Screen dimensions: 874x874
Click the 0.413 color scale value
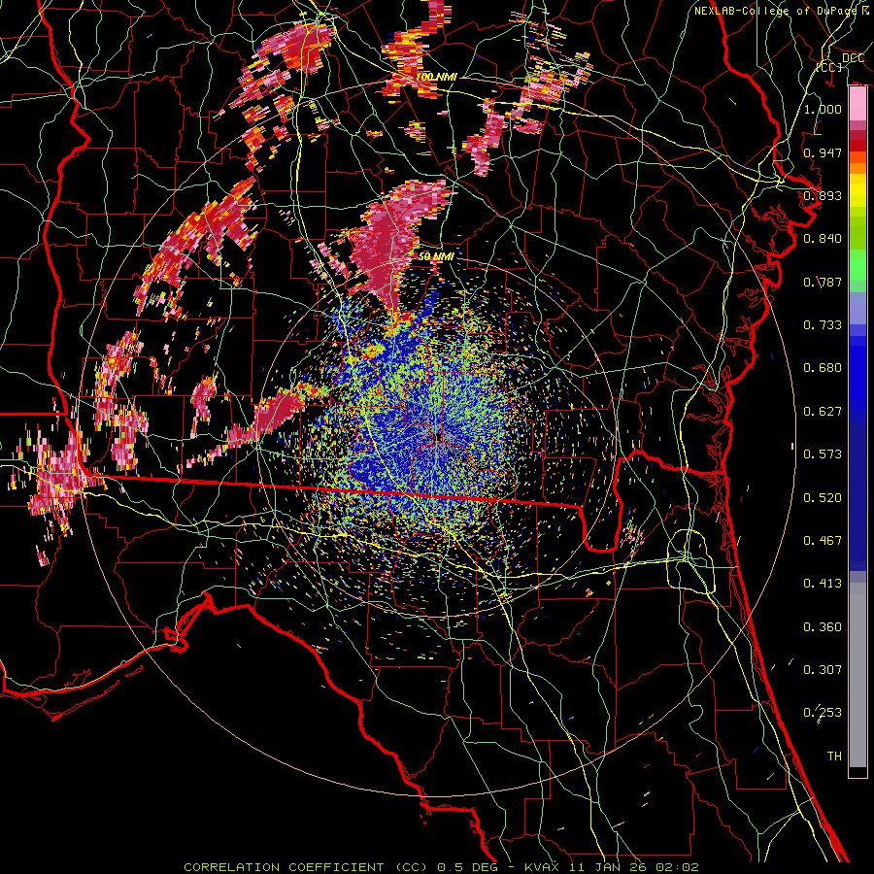pos(823,584)
